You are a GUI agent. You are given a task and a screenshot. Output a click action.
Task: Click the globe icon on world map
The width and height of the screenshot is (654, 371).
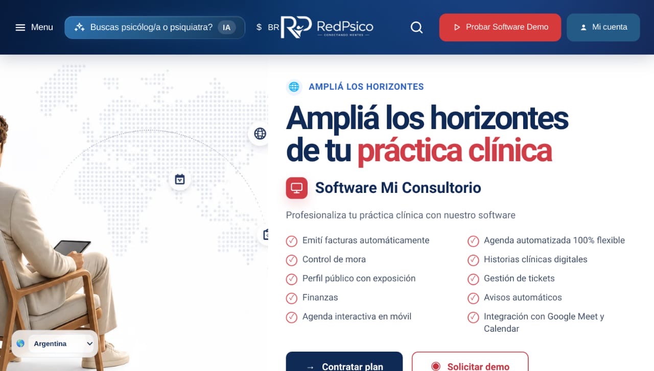(x=260, y=134)
